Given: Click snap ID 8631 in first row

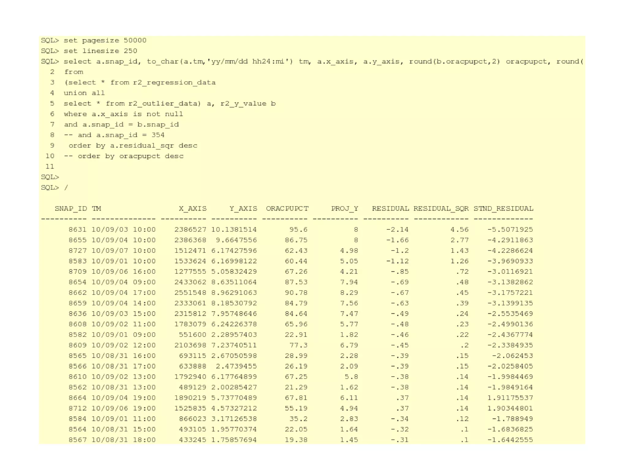Looking at the screenshot, I should 77,229.
